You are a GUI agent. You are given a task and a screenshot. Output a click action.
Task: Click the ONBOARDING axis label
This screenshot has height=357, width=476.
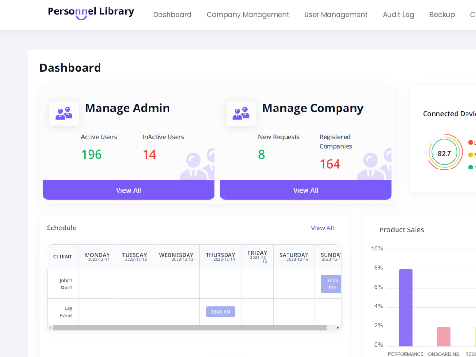point(444,354)
